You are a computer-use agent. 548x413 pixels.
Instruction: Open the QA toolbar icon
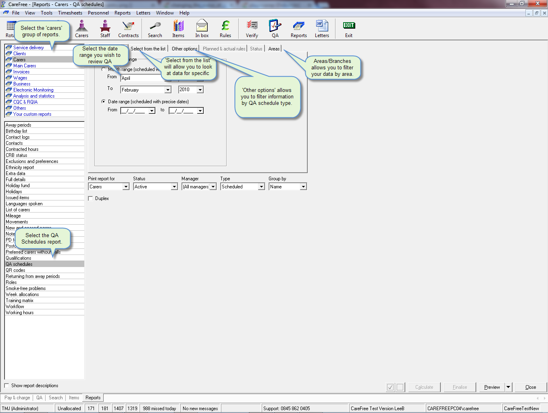[275, 29]
